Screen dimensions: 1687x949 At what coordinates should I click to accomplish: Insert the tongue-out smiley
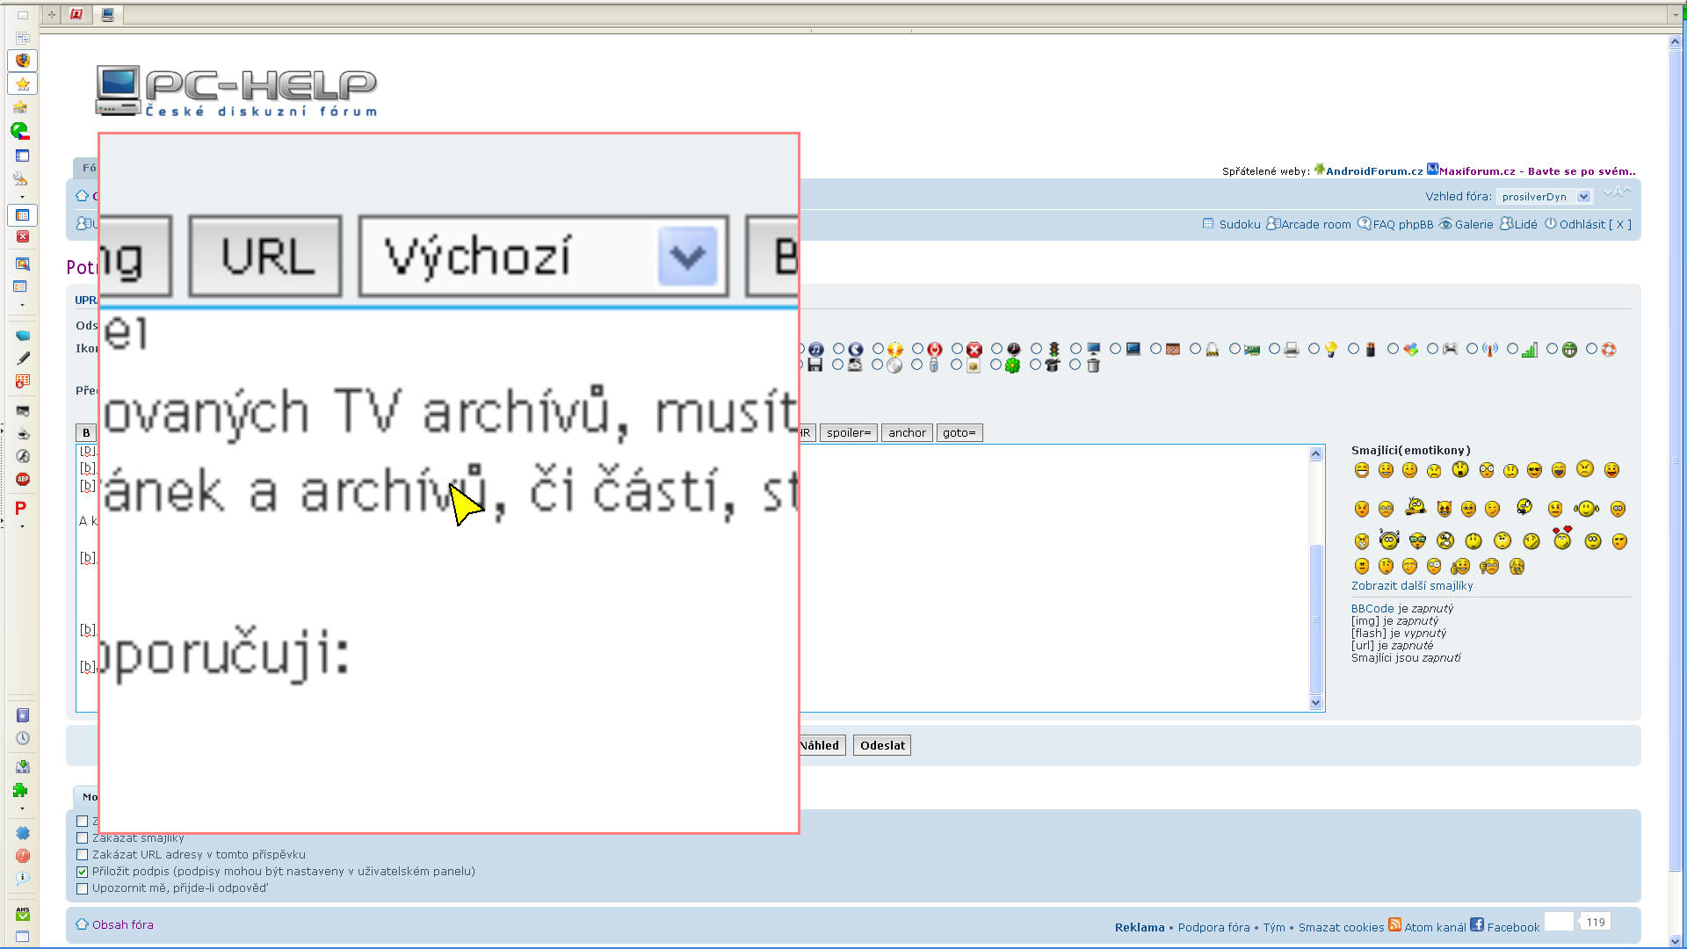1611,470
